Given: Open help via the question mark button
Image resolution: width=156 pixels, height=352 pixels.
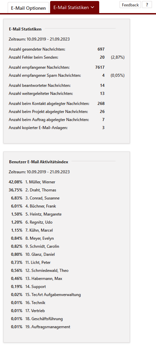Looking at the screenshot, I should tap(147, 5).
